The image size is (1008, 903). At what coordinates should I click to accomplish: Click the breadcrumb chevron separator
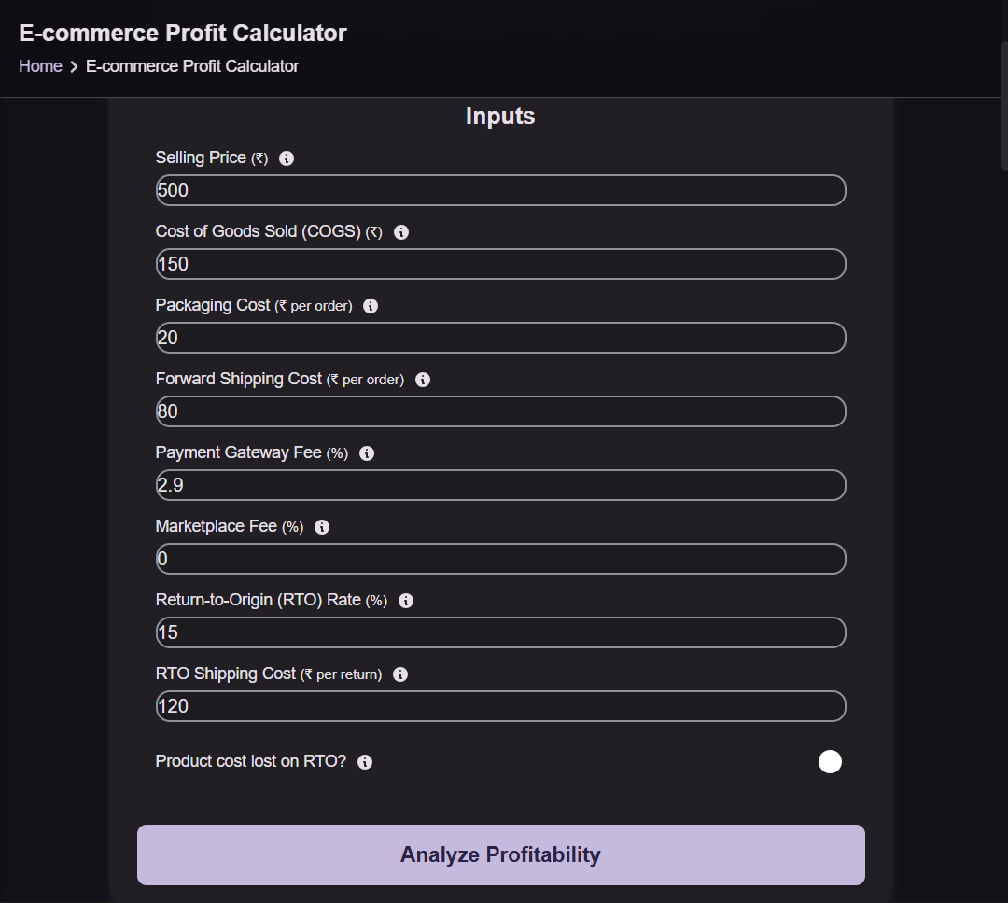coord(74,67)
